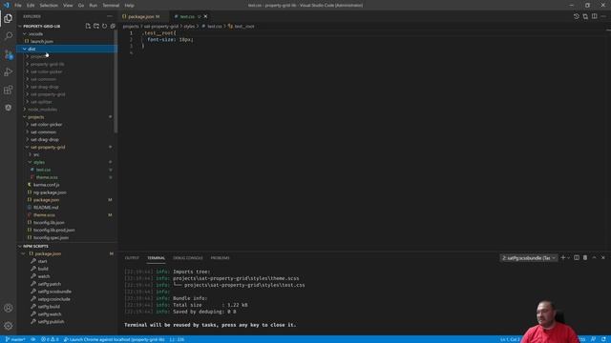Screen dimensions: 611x343
Task: Collapse the NPM SCRIPTS section
Action: (35, 246)
